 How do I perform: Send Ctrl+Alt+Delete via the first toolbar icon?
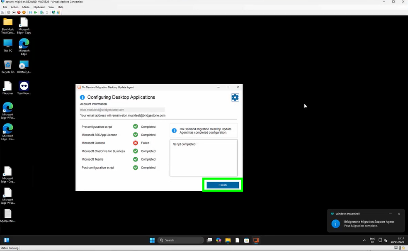[x=2, y=12]
